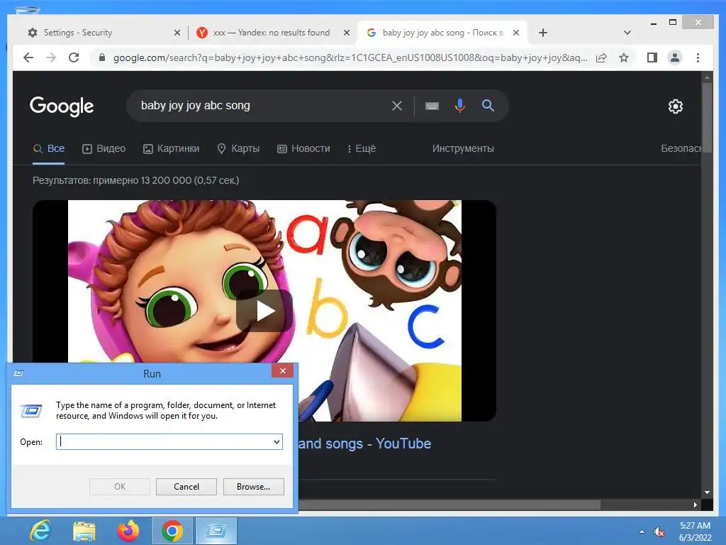Click inside the Run Open text field
Screen dimensions: 726x545
[164, 441]
